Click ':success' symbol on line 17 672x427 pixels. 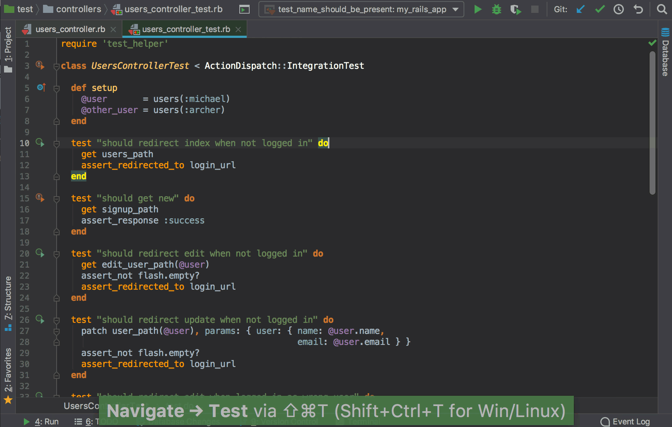[184, 220]
